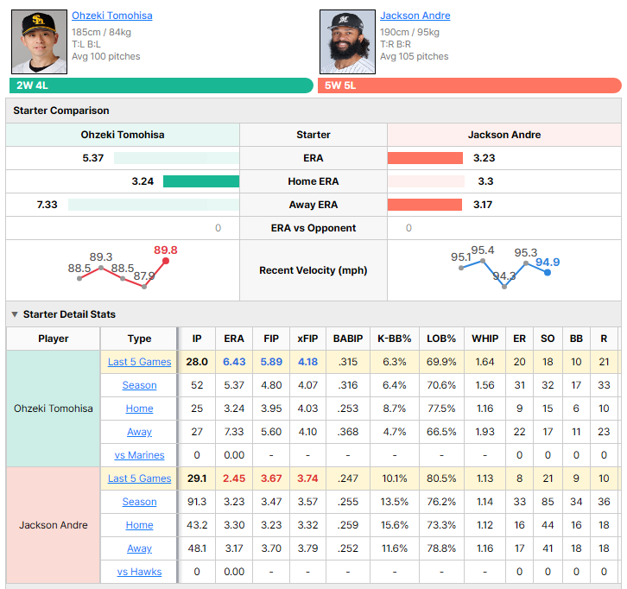Click the Avg 100 pitches text
627x589 pixels.
coord(106,56)
